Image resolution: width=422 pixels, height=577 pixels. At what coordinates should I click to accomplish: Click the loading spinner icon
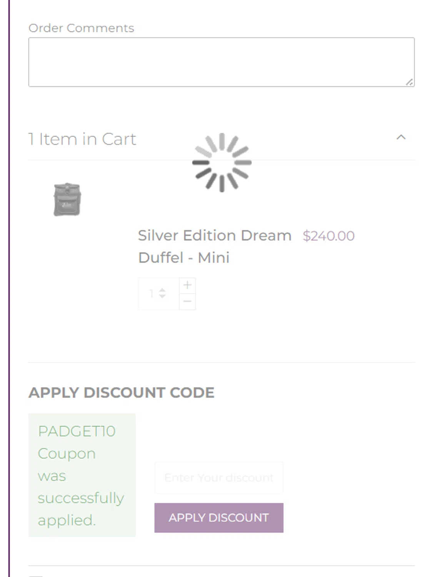click(222, 162)
